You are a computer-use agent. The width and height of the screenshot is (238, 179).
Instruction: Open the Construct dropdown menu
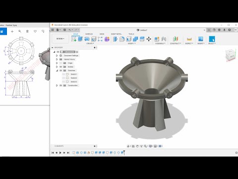click(176, 43)
